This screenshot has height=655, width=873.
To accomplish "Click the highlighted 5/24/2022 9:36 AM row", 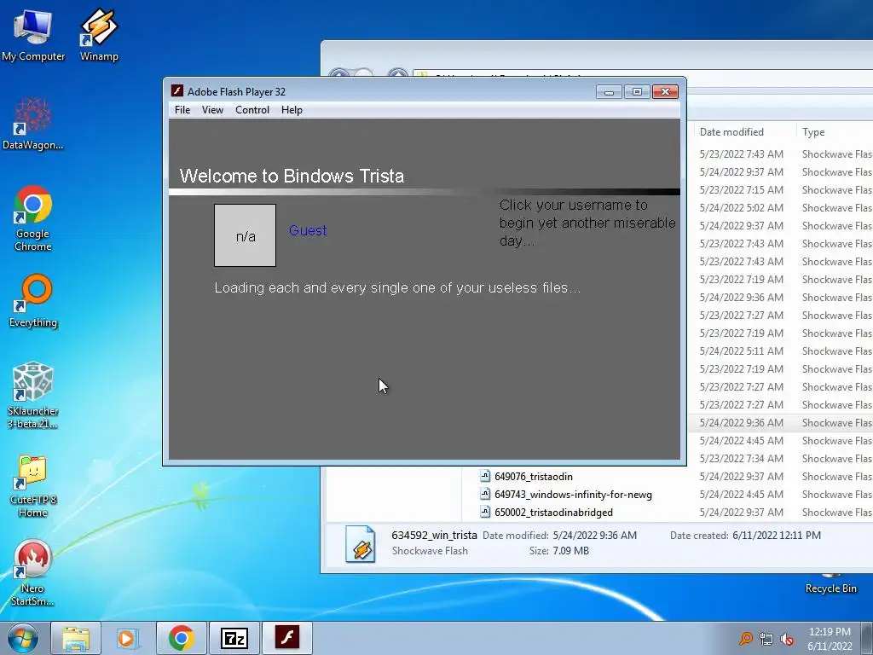I will 780,423.
